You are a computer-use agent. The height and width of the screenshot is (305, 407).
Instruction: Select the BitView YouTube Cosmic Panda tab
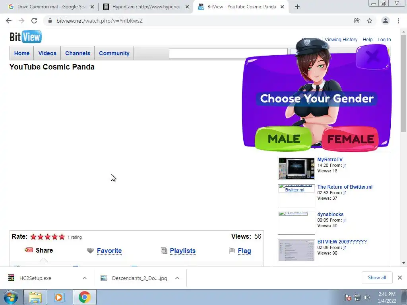pyautogui.click(x=241, y=7)
